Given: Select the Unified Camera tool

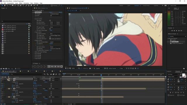Looking at the screenshot, I should [13, 6].
